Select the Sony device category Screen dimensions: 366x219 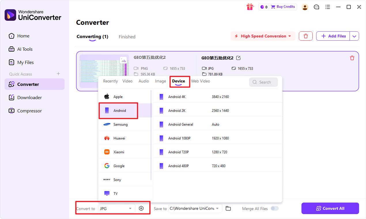tap(125, 180)
